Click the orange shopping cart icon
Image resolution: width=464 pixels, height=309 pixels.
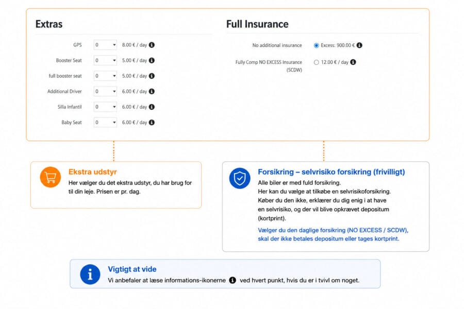[51, 177]
